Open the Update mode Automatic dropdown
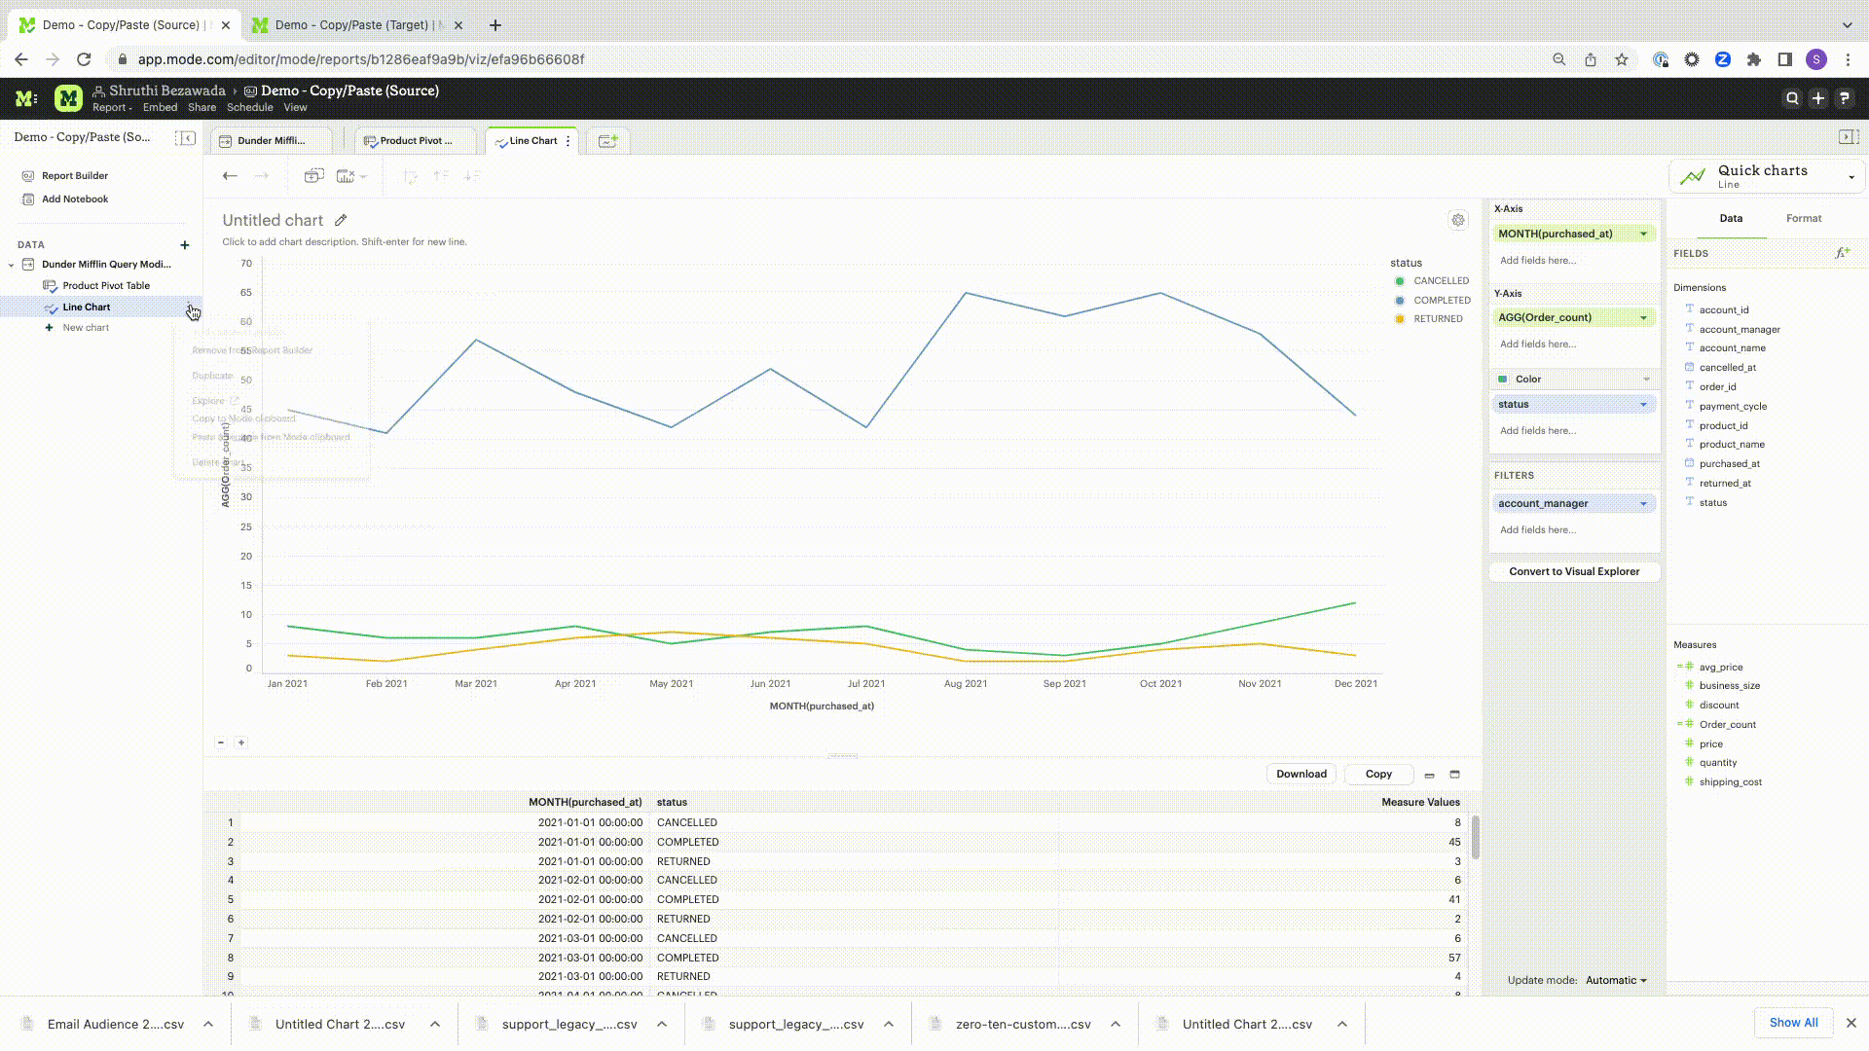1869x1051 pixels. (1616, 981)
